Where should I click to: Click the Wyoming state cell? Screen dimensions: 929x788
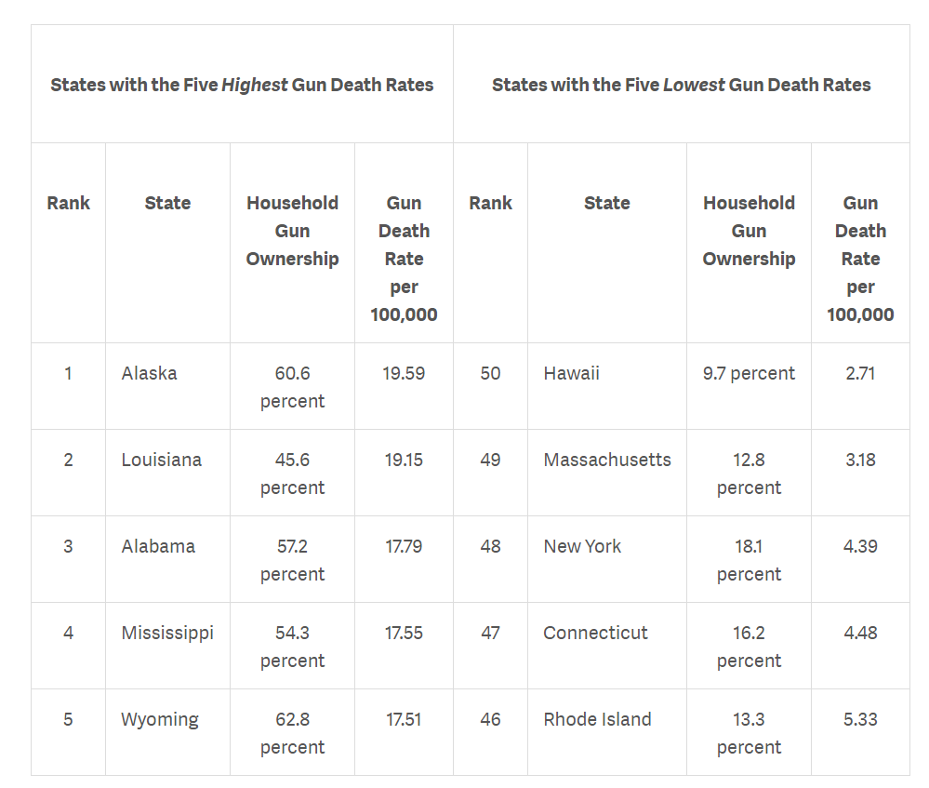click(x=167, y=732)
